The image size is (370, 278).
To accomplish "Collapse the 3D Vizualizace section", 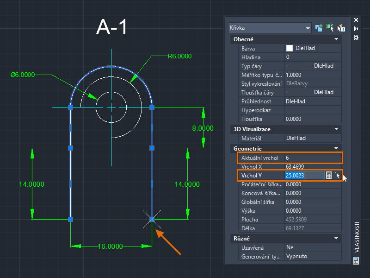I will tap(336, 129).
